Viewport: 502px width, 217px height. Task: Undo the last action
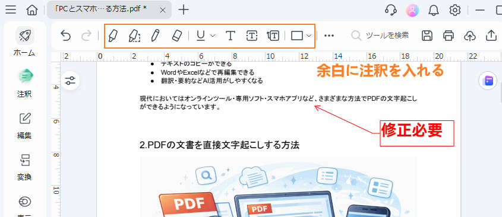(65, 36)
